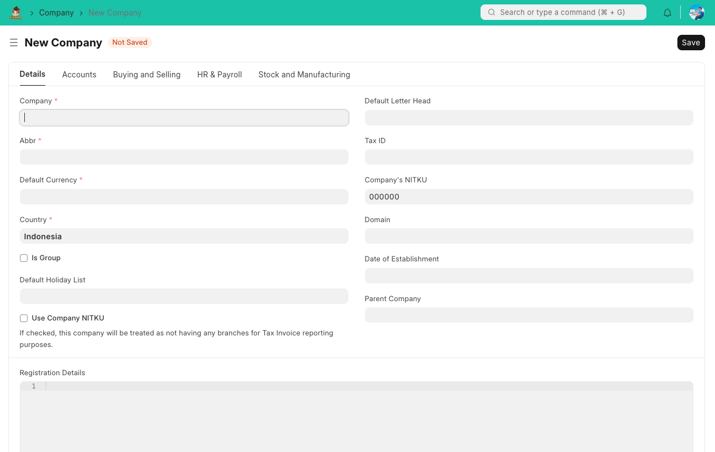Switch to the Accounts tab
Image resolution: width=715 pixels, height=452 pixels.
79,75
